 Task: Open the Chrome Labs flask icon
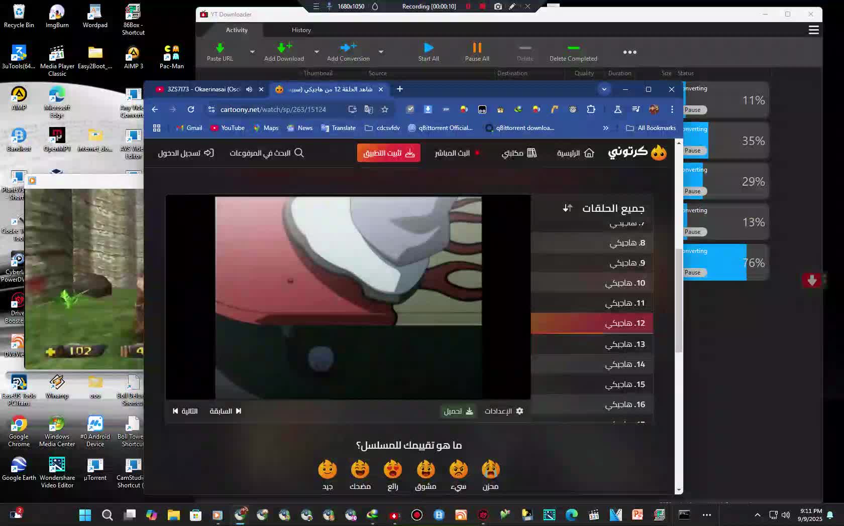pyautogui.click(x=618, y=109)
